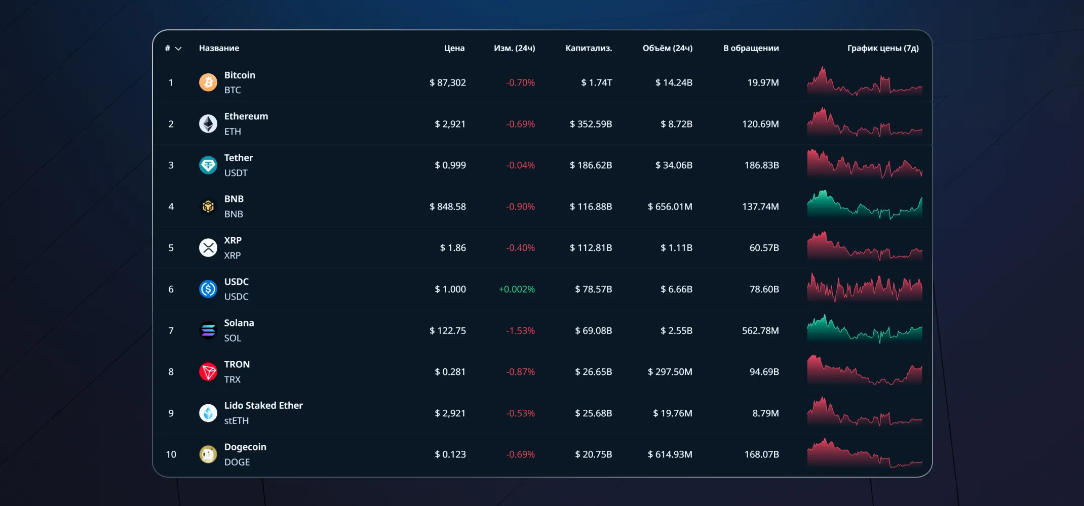Select the Solana striped logo
1084x506 pixels.
point(208,330)
